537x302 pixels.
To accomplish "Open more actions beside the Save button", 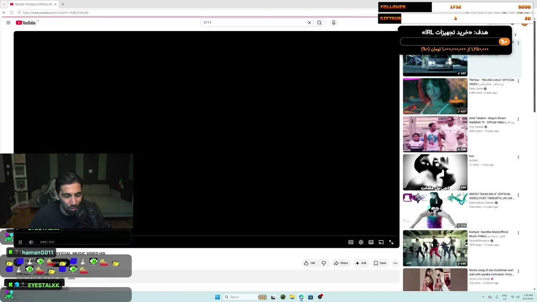I will tap(395, 263).
